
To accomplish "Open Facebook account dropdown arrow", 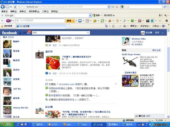I will coord(163,33).
